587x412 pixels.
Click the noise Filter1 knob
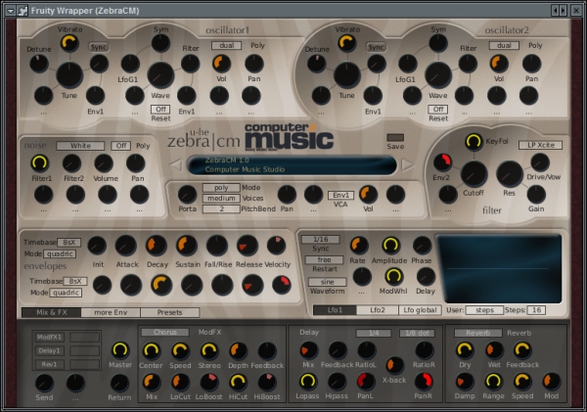(x=40, y=162)
